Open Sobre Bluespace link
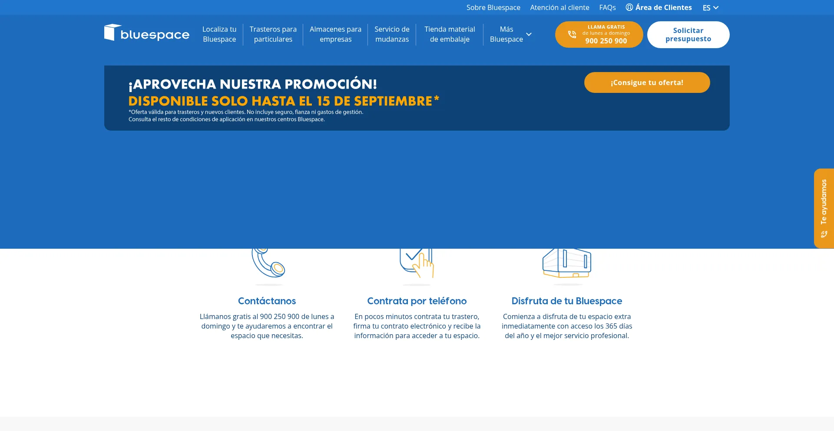The height and width of the screenshot is (431, 834). point(493,7)
